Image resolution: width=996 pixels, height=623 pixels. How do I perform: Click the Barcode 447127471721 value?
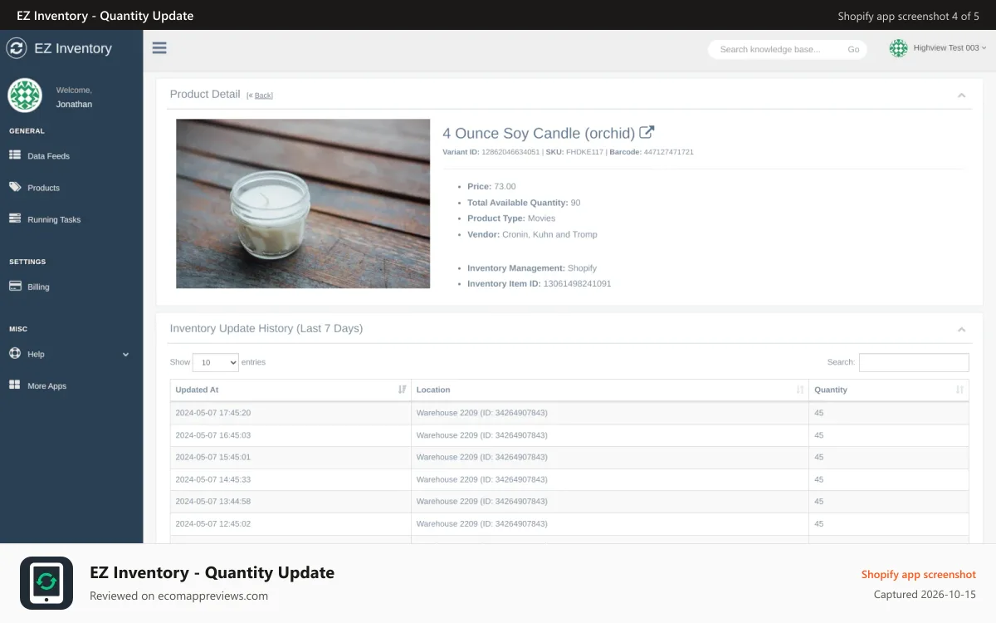coord(668,152)
